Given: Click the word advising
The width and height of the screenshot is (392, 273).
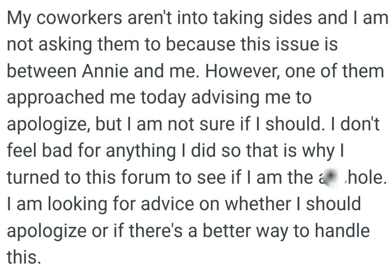Looking at the screenshot, I should point(225,98).
